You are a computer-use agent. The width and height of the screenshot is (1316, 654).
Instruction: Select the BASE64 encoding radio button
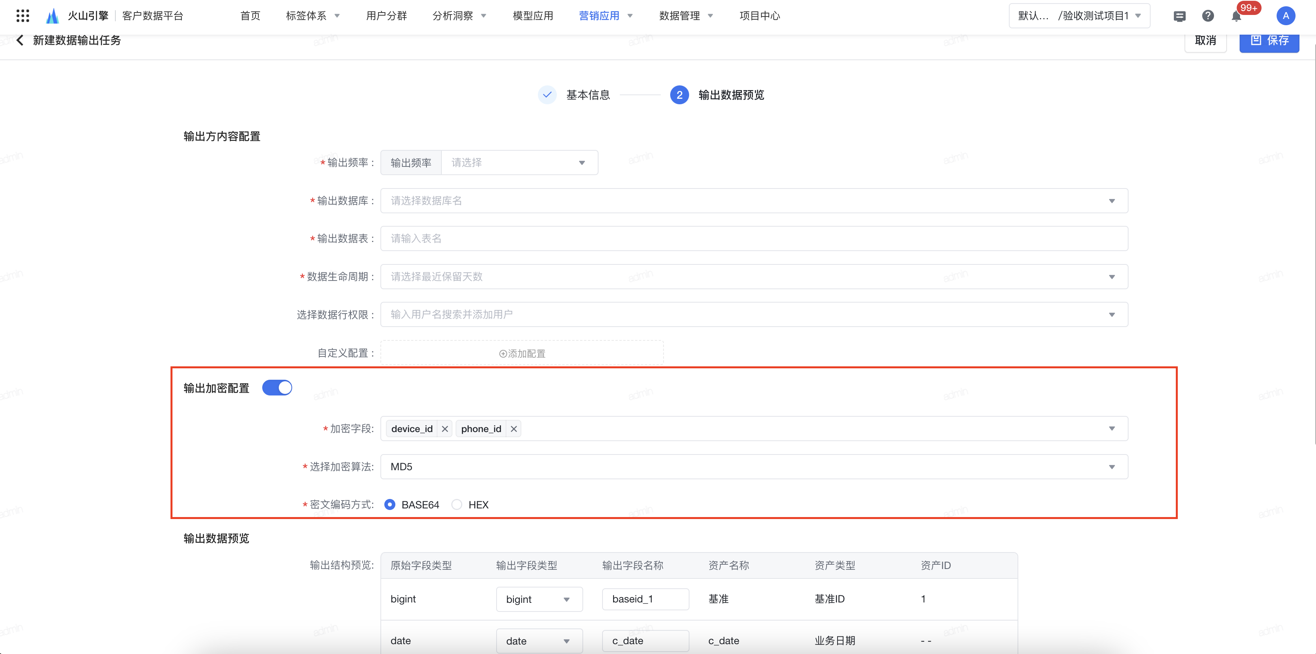coord(390,504)
